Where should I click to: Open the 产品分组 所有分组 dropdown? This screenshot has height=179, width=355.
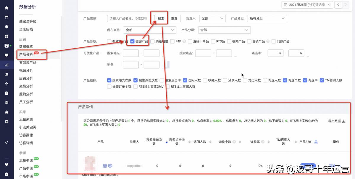tap(267, 18)
